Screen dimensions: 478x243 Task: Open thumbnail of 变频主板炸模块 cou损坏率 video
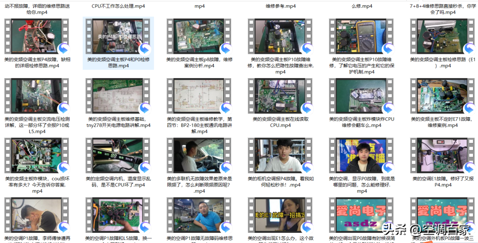37,156
